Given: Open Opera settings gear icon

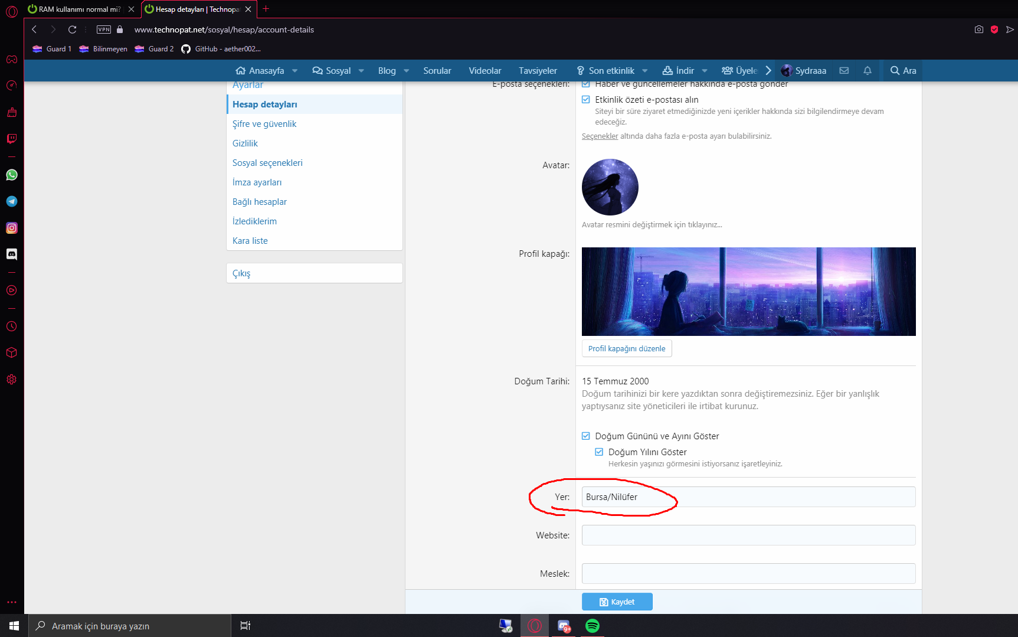Looking at the screenshot, I should [12, 380].
